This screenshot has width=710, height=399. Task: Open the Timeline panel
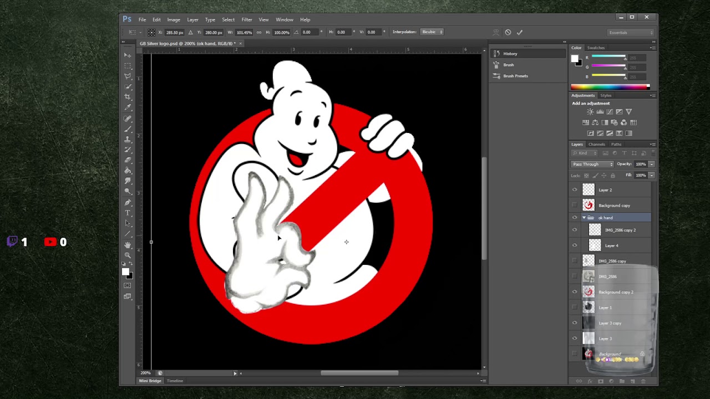coord(175,381)
